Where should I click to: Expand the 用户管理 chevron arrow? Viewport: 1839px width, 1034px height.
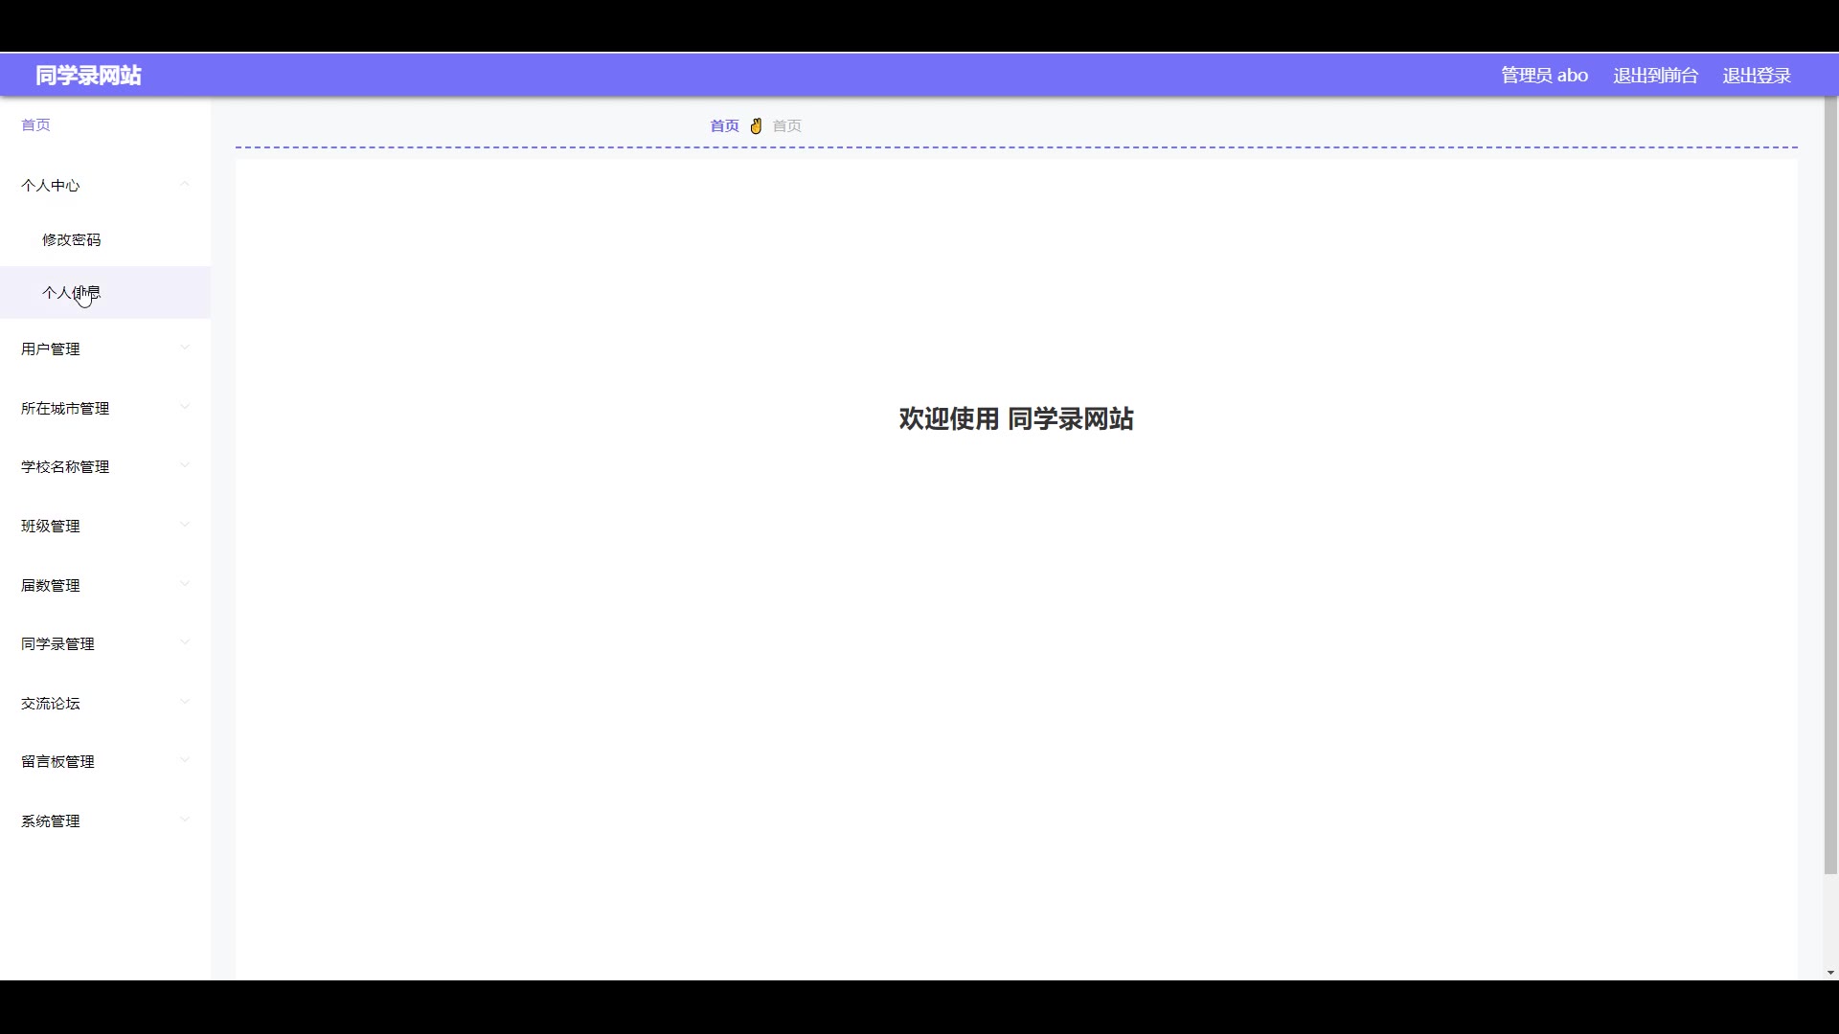[x=185, y=348]
